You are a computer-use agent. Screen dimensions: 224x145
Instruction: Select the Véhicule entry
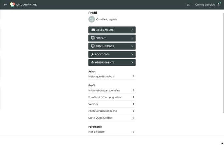pos(112,104)
